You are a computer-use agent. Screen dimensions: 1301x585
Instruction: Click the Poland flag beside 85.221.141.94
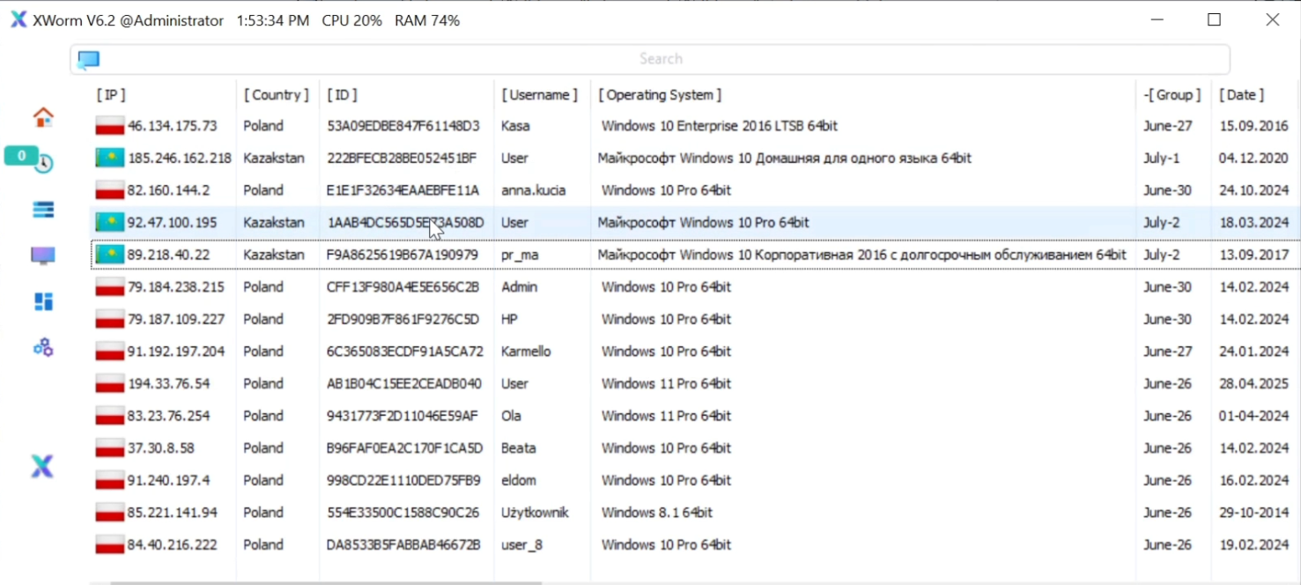coord(110,513)
